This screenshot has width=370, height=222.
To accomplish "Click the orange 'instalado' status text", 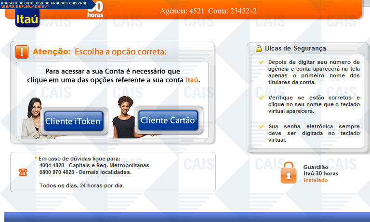I will 316,180.
